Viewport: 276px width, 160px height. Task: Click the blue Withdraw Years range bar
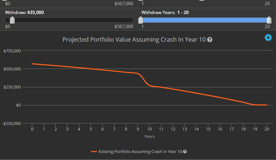205,20
